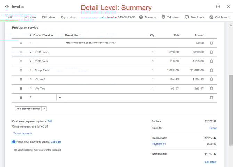Delete the OSR Parts line
Viewport: 233px width, 167px height.
211,61
